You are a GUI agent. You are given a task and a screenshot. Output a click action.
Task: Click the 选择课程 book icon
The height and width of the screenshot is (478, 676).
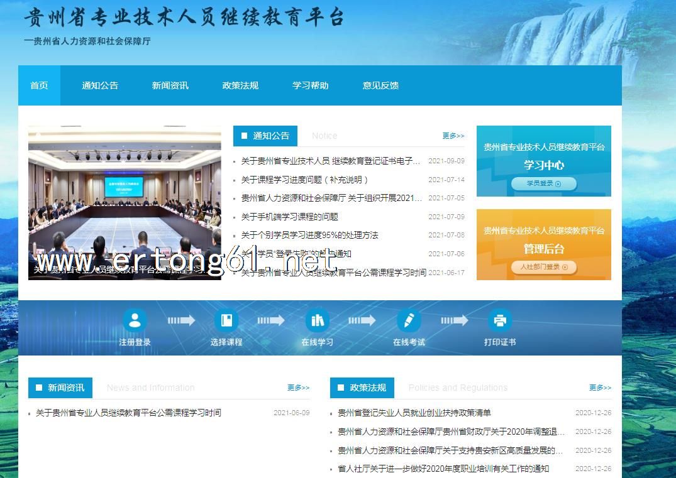(x=226, y=320)
